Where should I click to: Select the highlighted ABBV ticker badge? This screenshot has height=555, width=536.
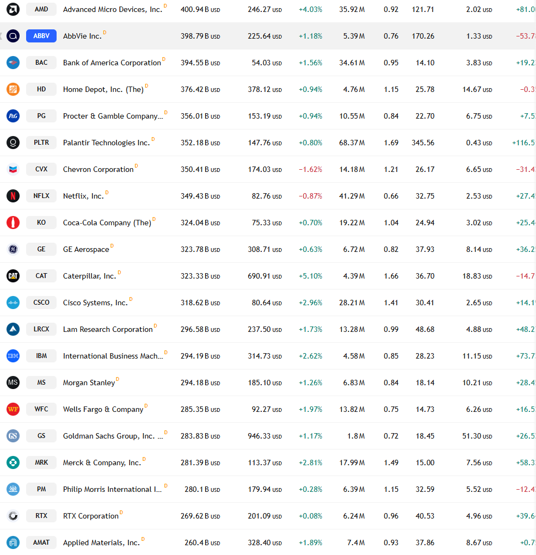(x=41, y=36)
